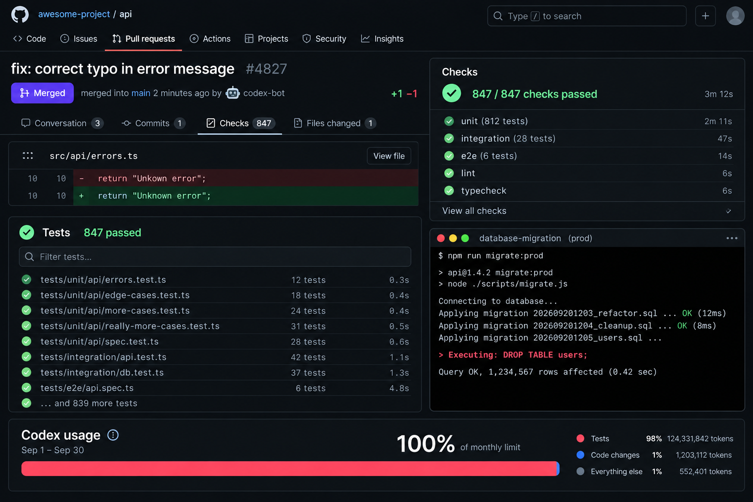Click the status icon for e2e (6 tests)
Screen dimensions: 753x502
[449, 156]
